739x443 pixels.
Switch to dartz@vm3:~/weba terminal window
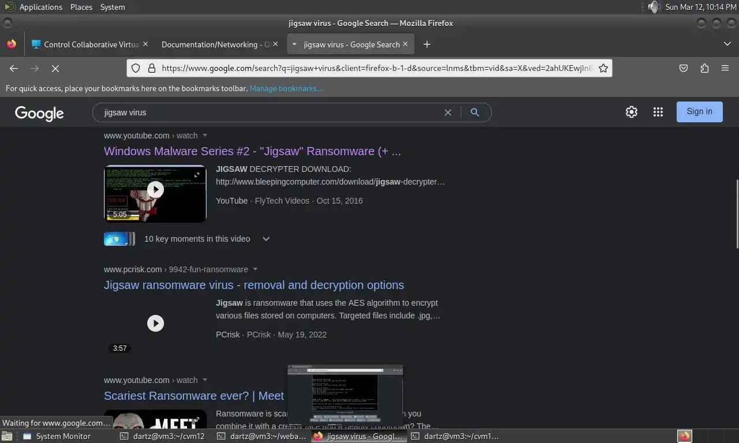(x=262, y=436)
